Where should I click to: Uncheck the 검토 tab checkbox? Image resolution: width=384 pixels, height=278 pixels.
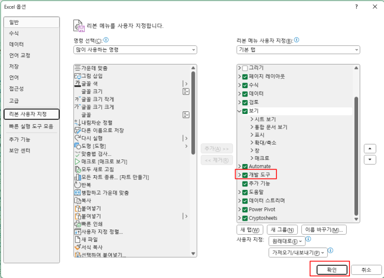(x=245, y=103)
